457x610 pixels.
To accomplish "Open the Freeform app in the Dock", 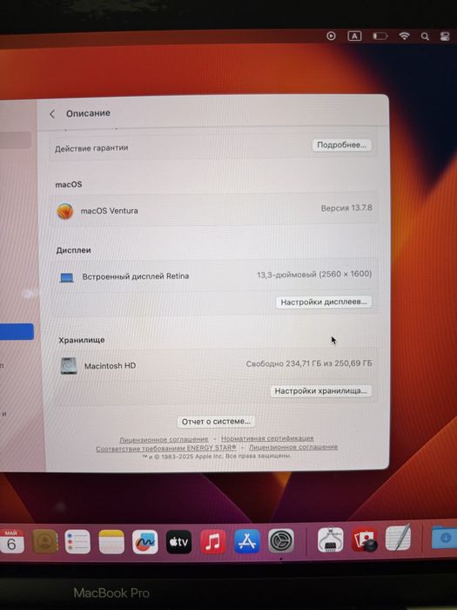I will pos(145,541).
